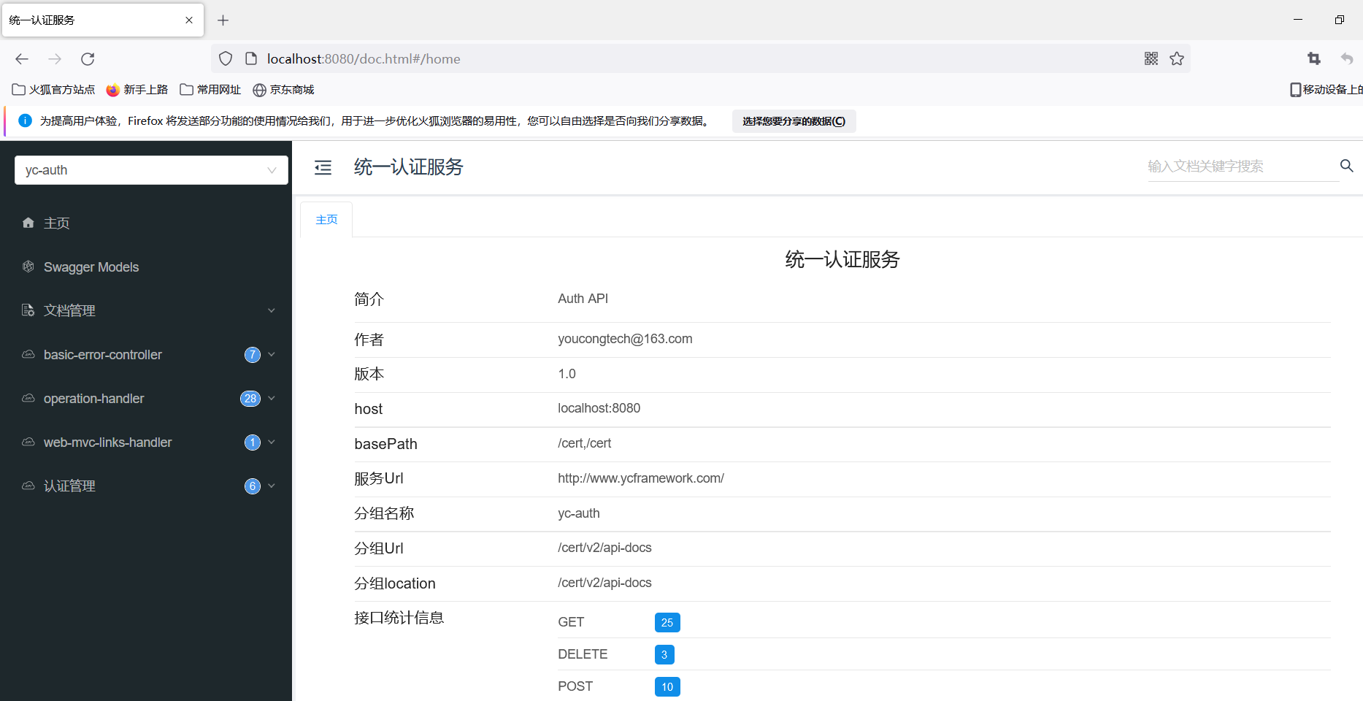Collapse the 认证管理 section chevron
Image resolution: width=1363 pixels, height=701 pixels.
(271, 486)
